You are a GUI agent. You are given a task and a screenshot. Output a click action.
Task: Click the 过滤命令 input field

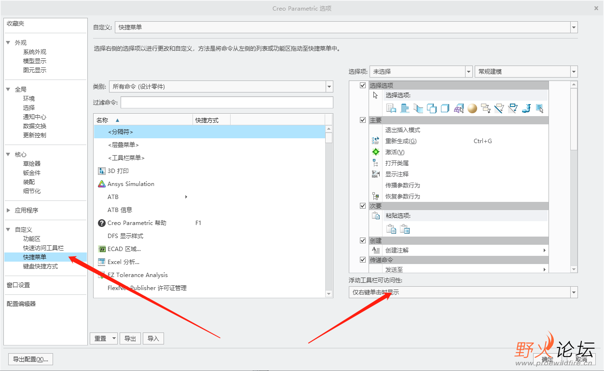pyautogui.click(x=227, y=102)
